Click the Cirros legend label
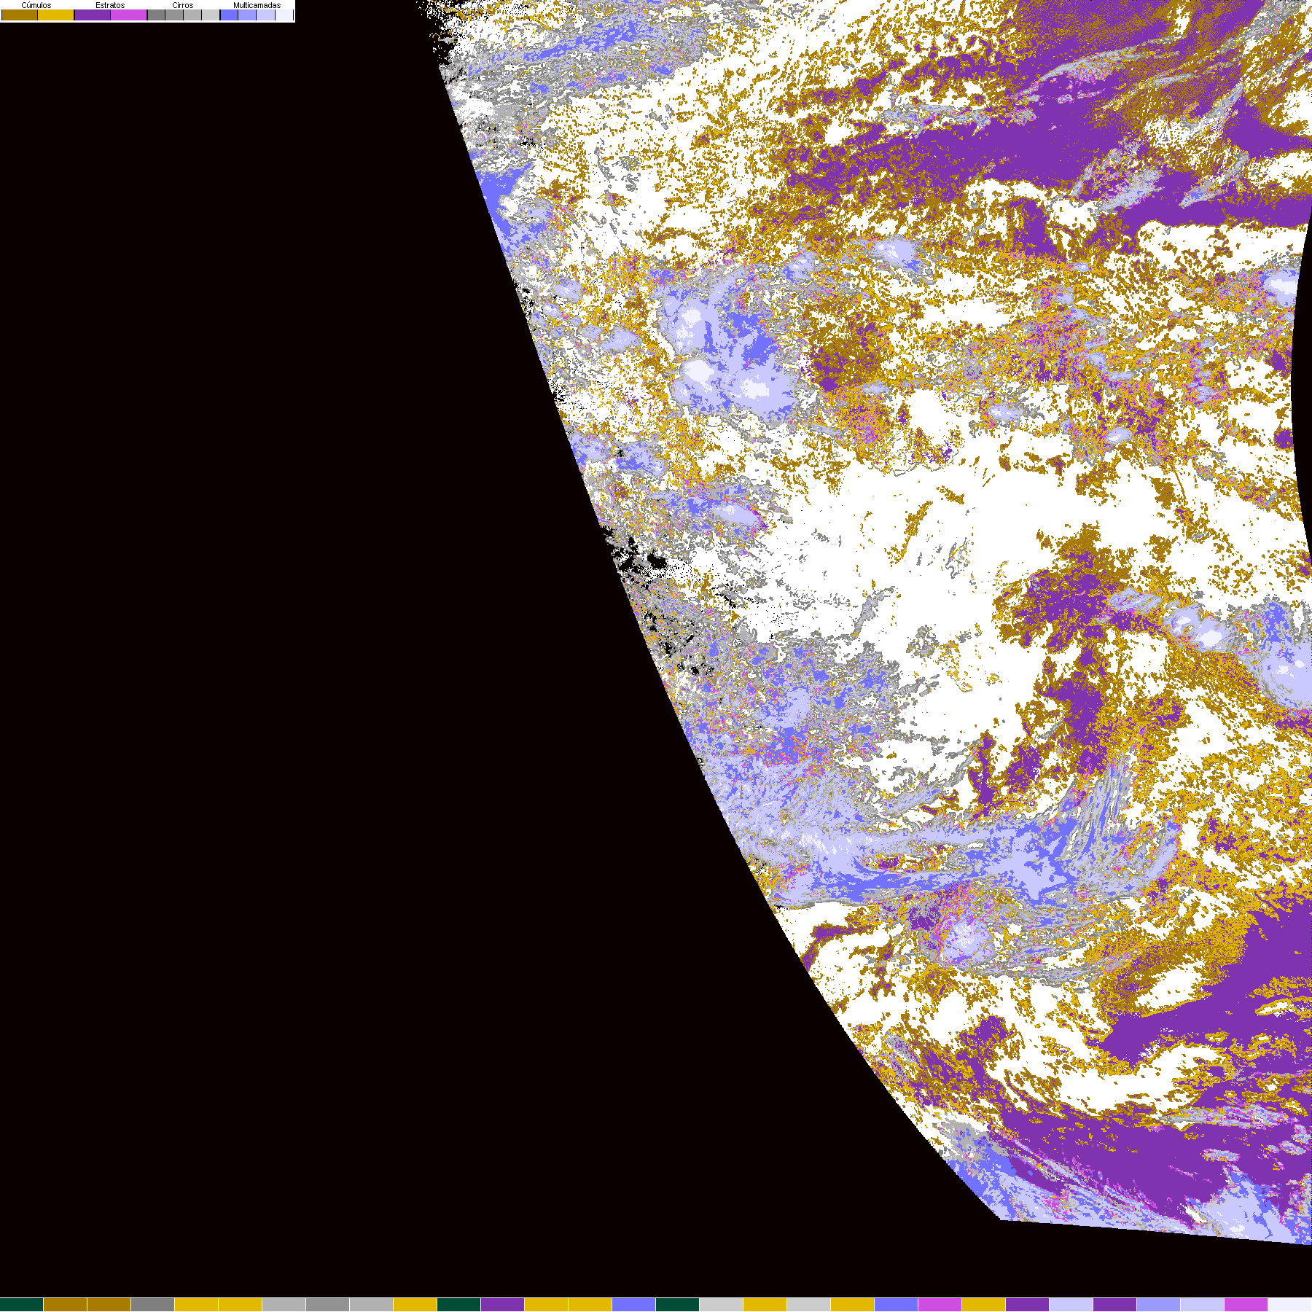Viewport: 1312px width, 1312px height. 183,5
